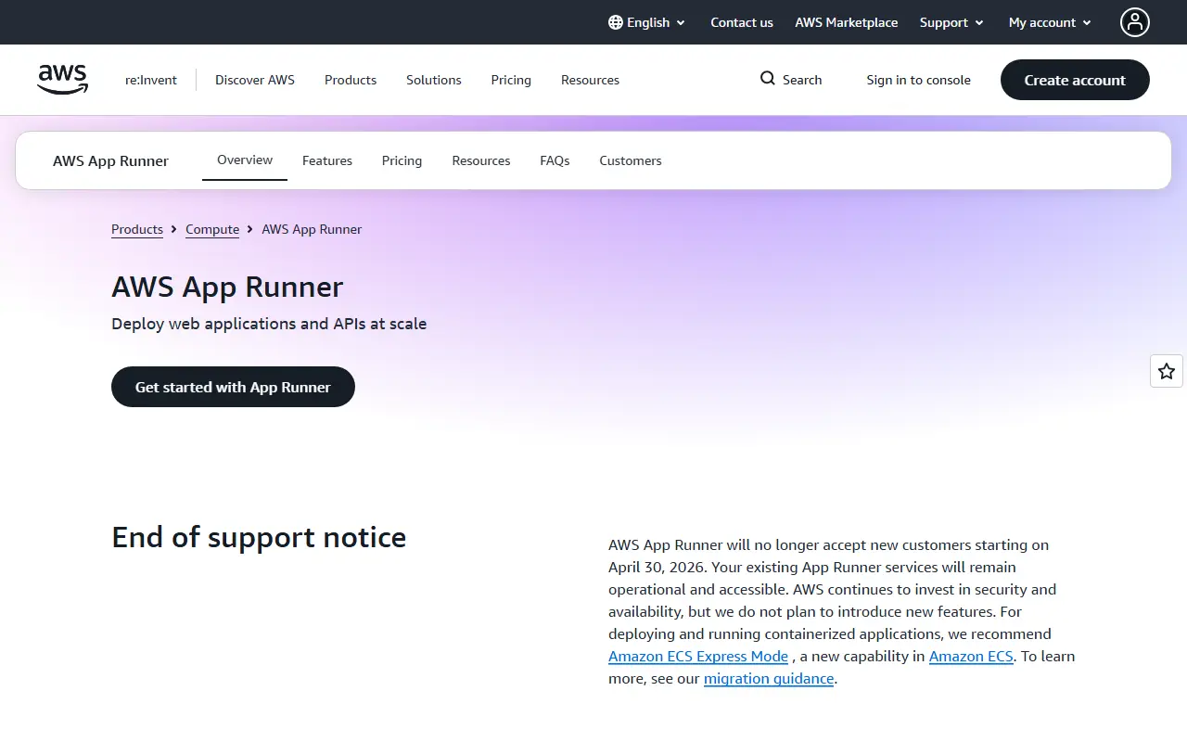Viewport: 1187px width, 742px height.
Task: Click the 'End of support notice' heading
Action: (x=259, y=537)
